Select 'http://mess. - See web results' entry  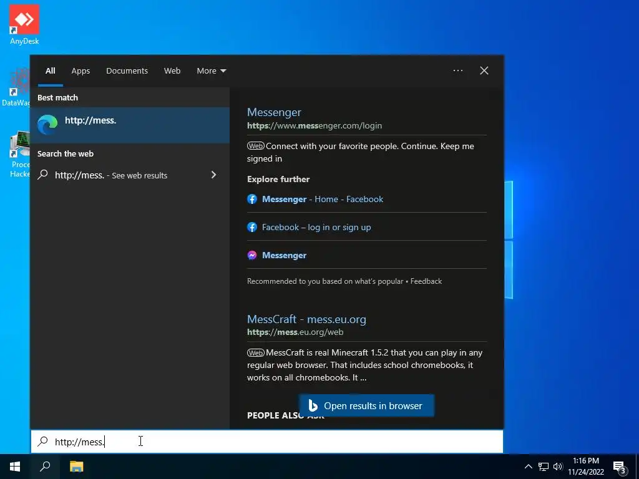click(130, 175)
